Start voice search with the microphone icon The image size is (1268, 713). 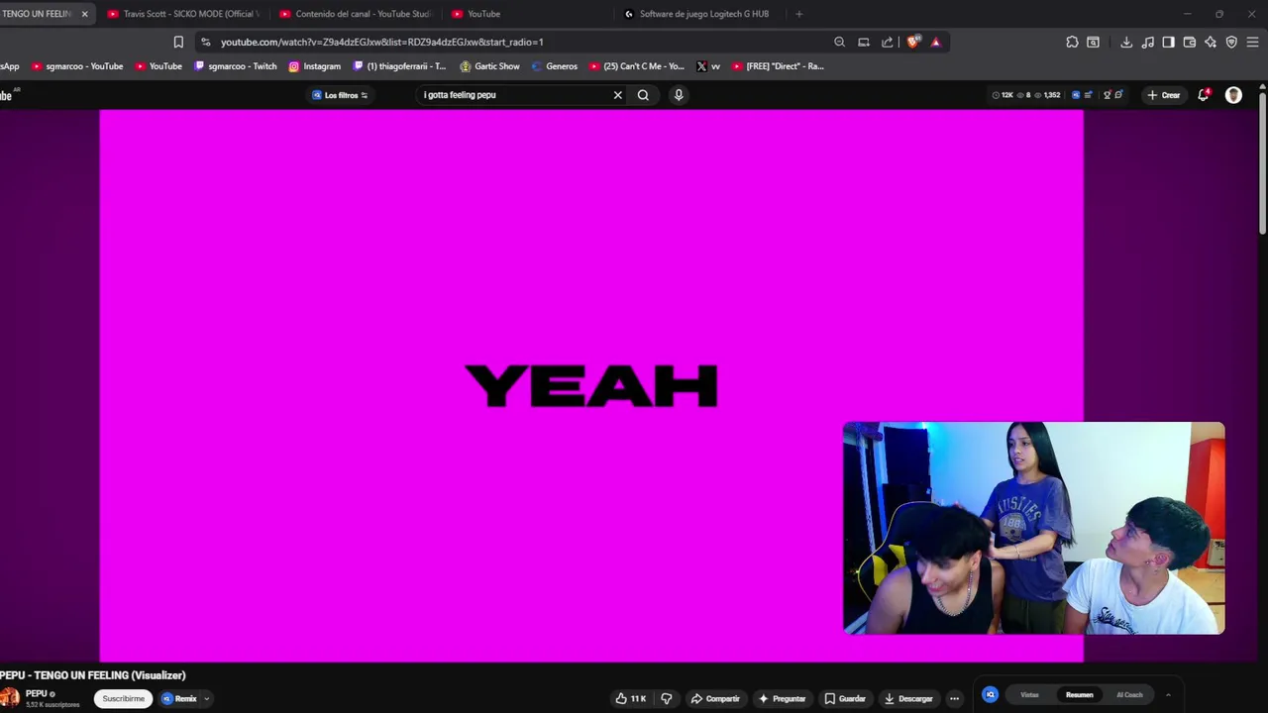679,95
